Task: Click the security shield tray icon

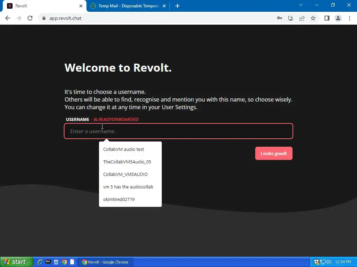Action: (316, 262)
